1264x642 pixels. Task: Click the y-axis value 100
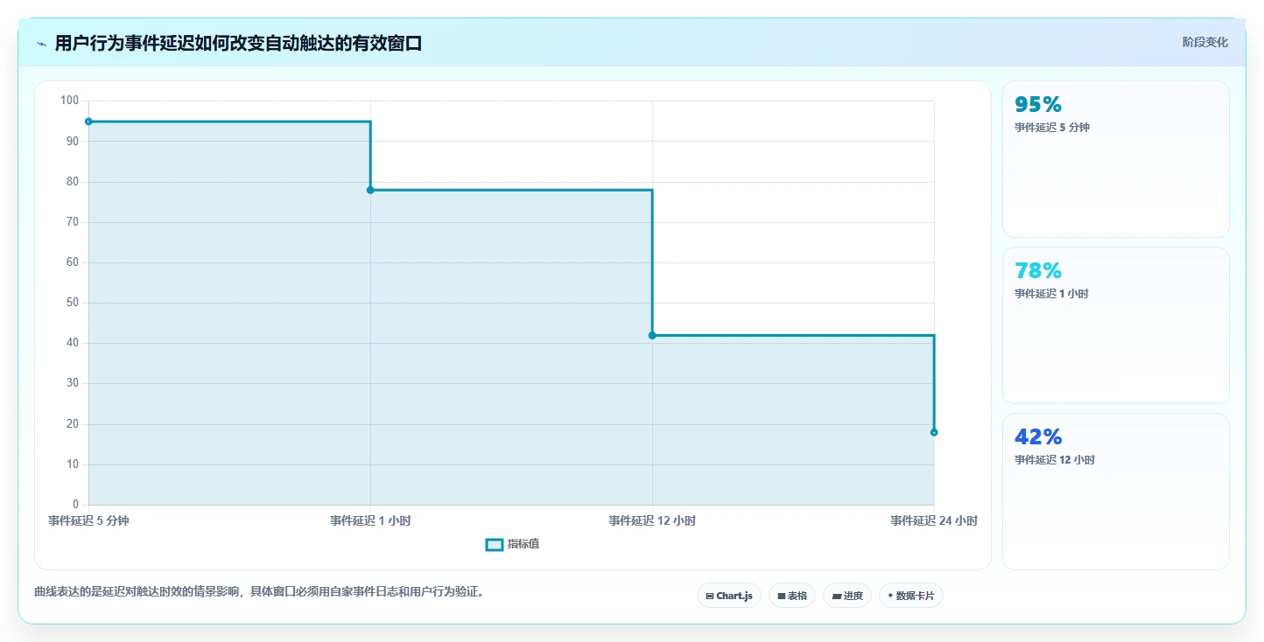[x=69, y=101]
